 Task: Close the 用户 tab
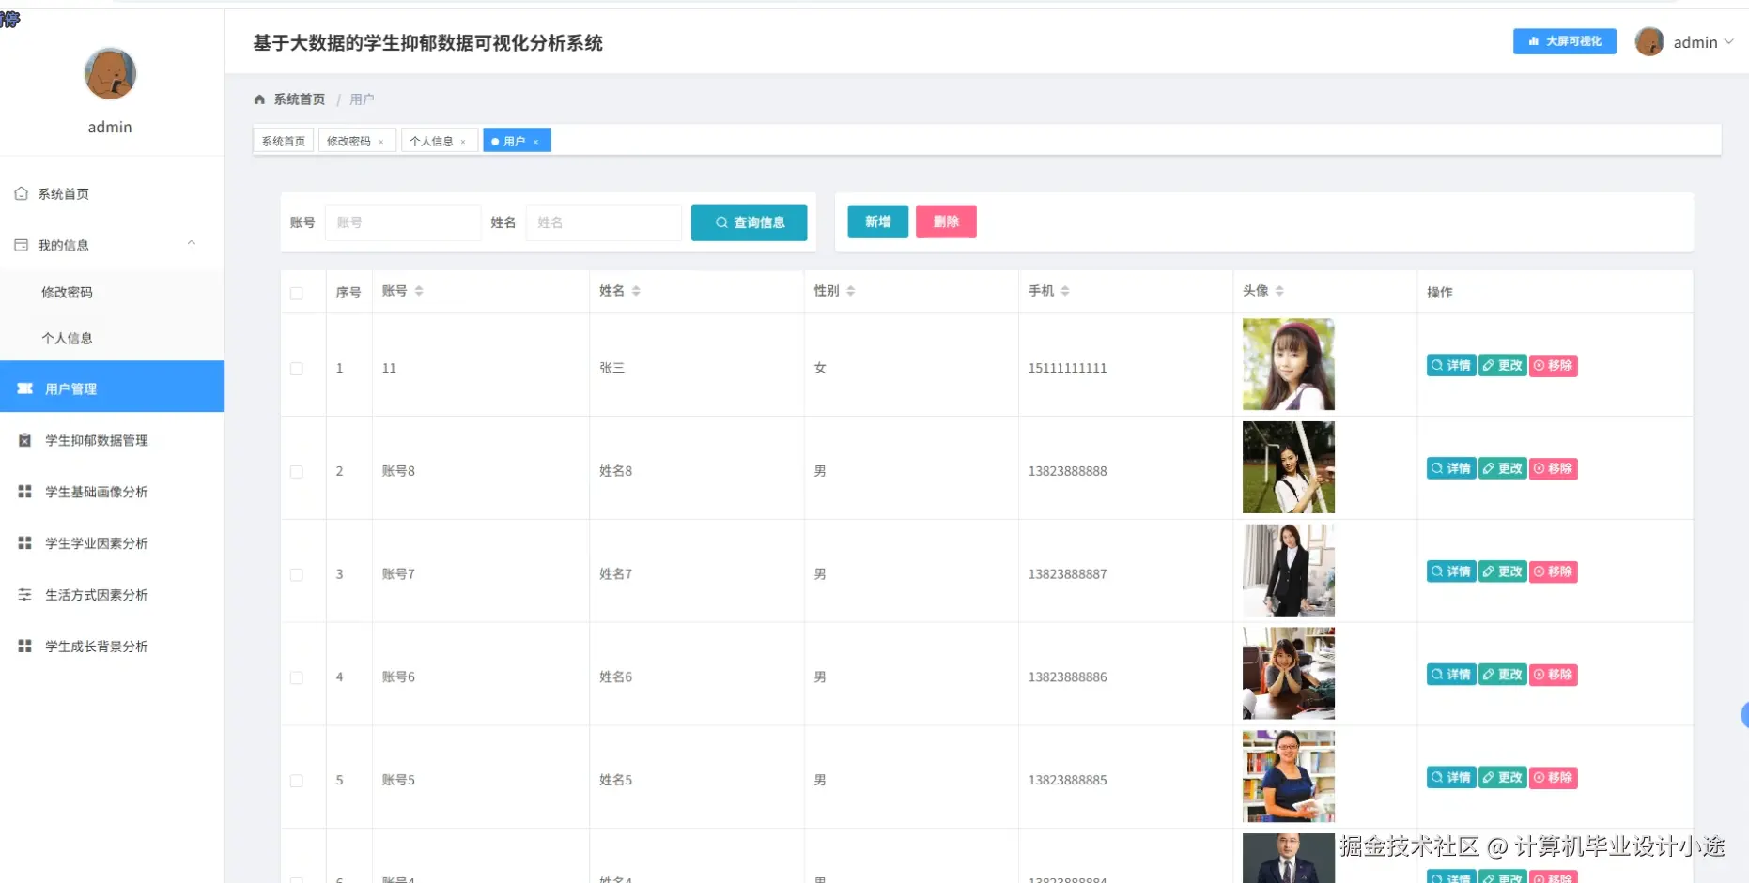[x=536, y=142]
